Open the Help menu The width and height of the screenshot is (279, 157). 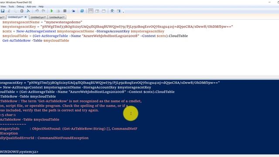click(41, 7)
